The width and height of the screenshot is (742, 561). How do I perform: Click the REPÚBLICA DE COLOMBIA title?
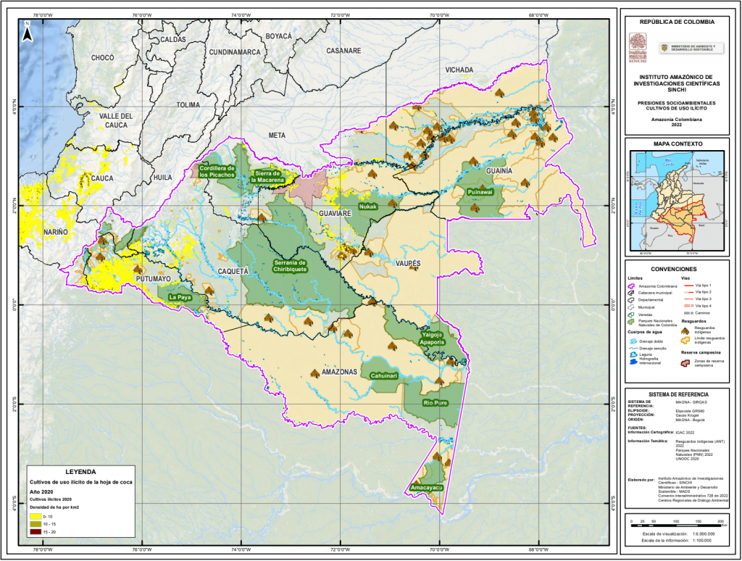coord(678,22)
